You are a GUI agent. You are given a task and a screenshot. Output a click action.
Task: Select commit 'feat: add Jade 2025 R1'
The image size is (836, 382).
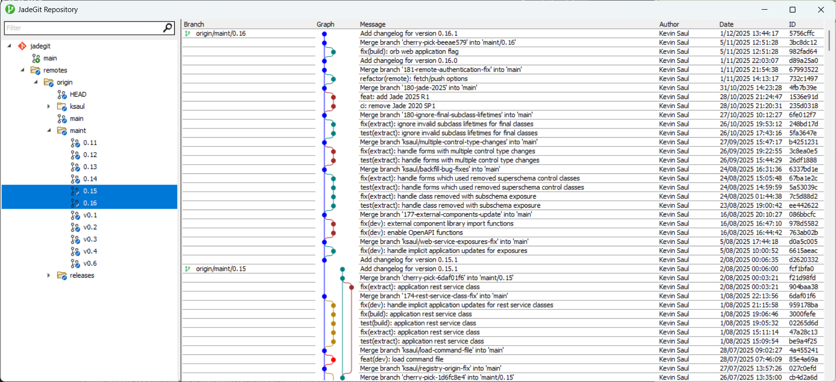394,97
